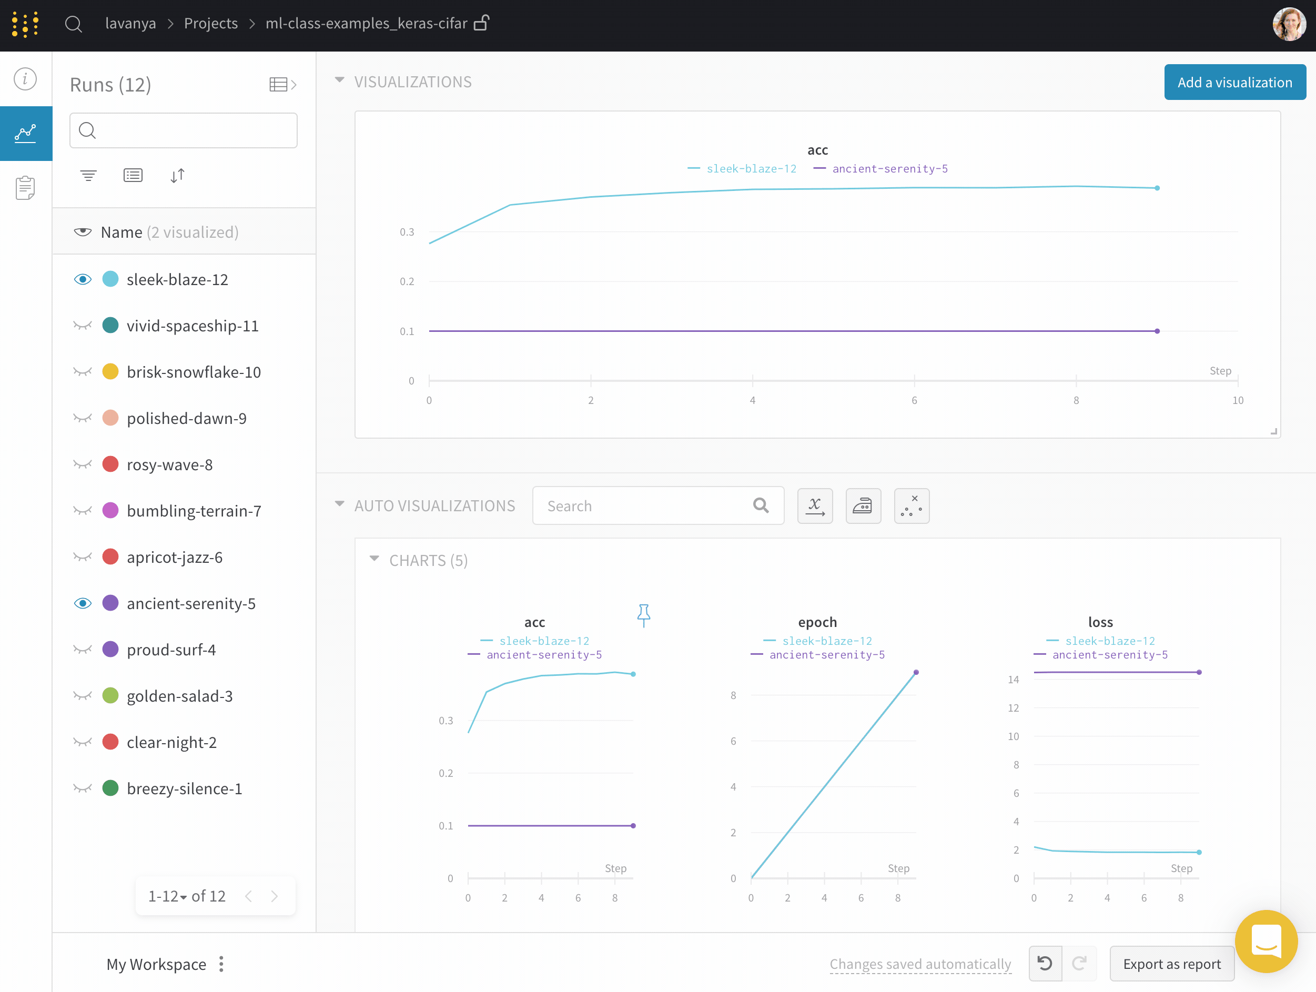Click the x-axis settings icon
The height and width of the screenshot is (992, 1316).
[x=814, y=507]
